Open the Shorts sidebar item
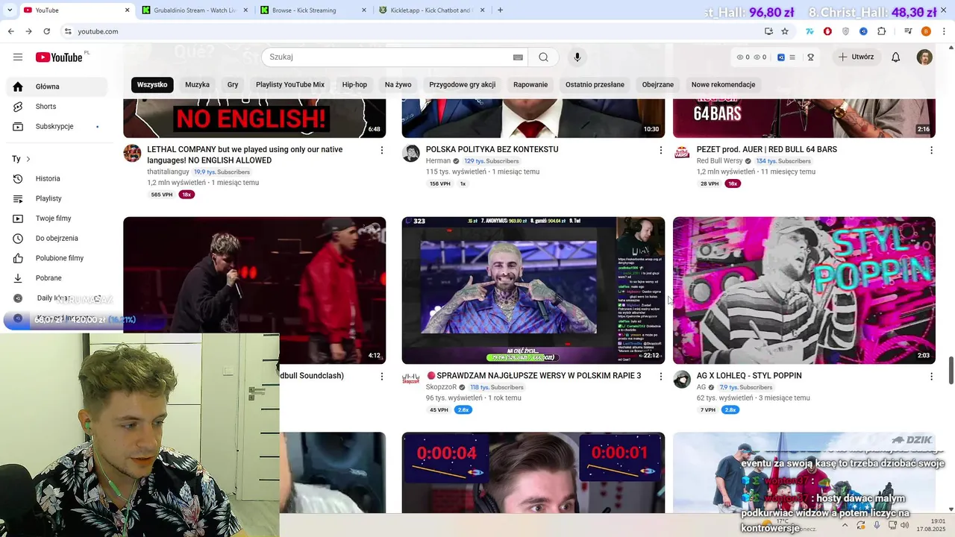 (57, 107)
